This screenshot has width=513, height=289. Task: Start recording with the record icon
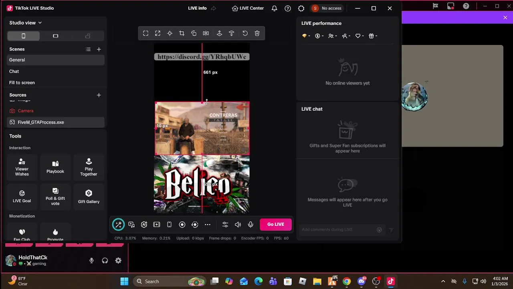click(x=182, y=224)
